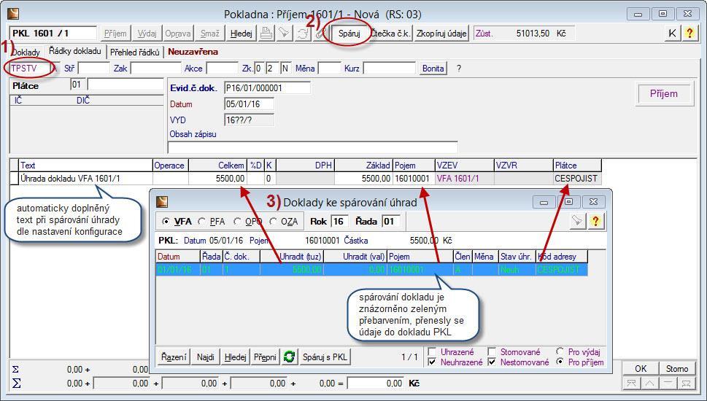Click the Obsah zápisu text field
The width and height of the screenshot is (707, 401).
(312, 147)
